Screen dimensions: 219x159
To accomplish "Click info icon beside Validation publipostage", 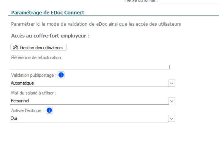I will 62,75.
